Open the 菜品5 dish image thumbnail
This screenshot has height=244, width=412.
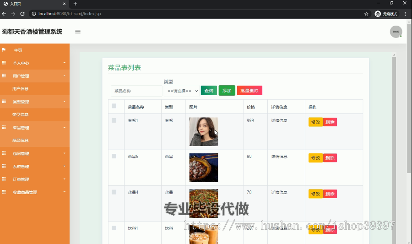click(204, 168)
